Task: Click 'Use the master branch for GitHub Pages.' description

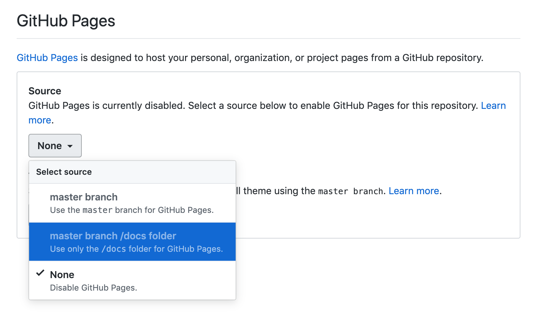Action: (x=132, y=210)
